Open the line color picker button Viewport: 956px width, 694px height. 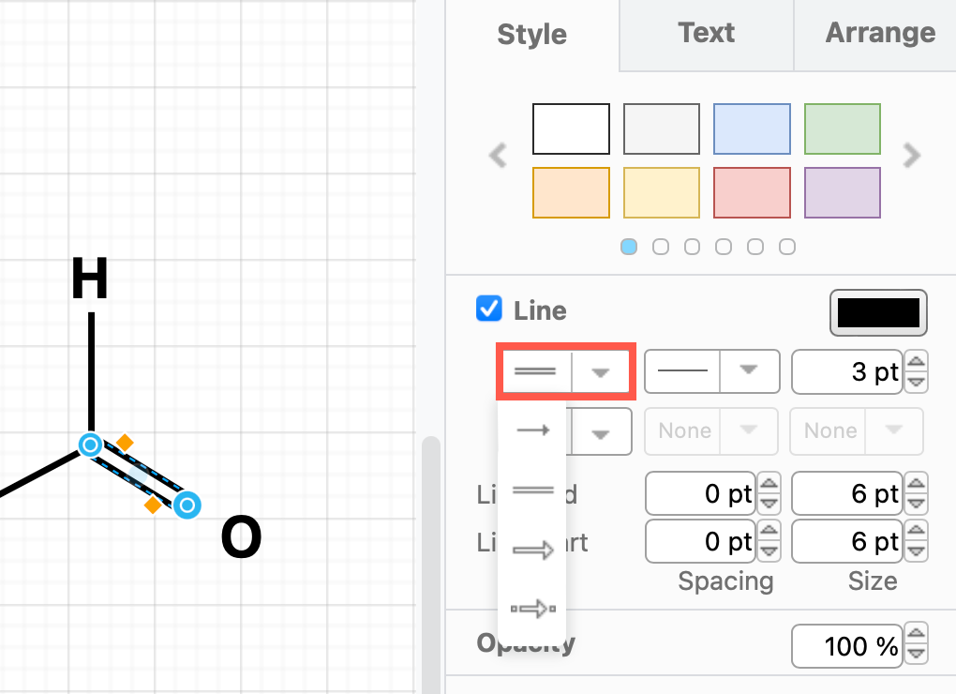pos(877,312)
